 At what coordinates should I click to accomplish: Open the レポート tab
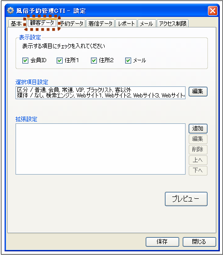[126, 24]
